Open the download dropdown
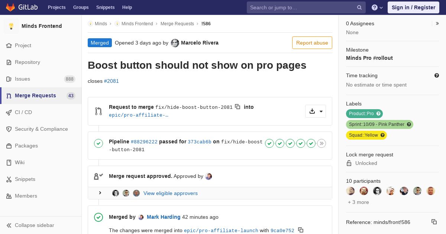Image resolution: width=446 pixels, height=234 pixels. point(316,111)
